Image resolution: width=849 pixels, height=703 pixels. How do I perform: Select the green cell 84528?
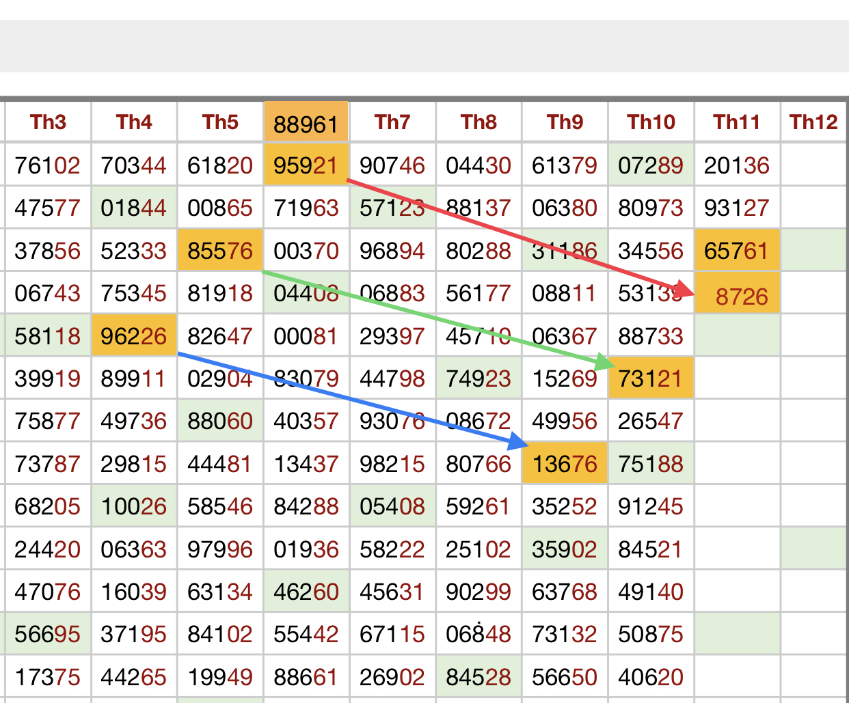[479, 677]
